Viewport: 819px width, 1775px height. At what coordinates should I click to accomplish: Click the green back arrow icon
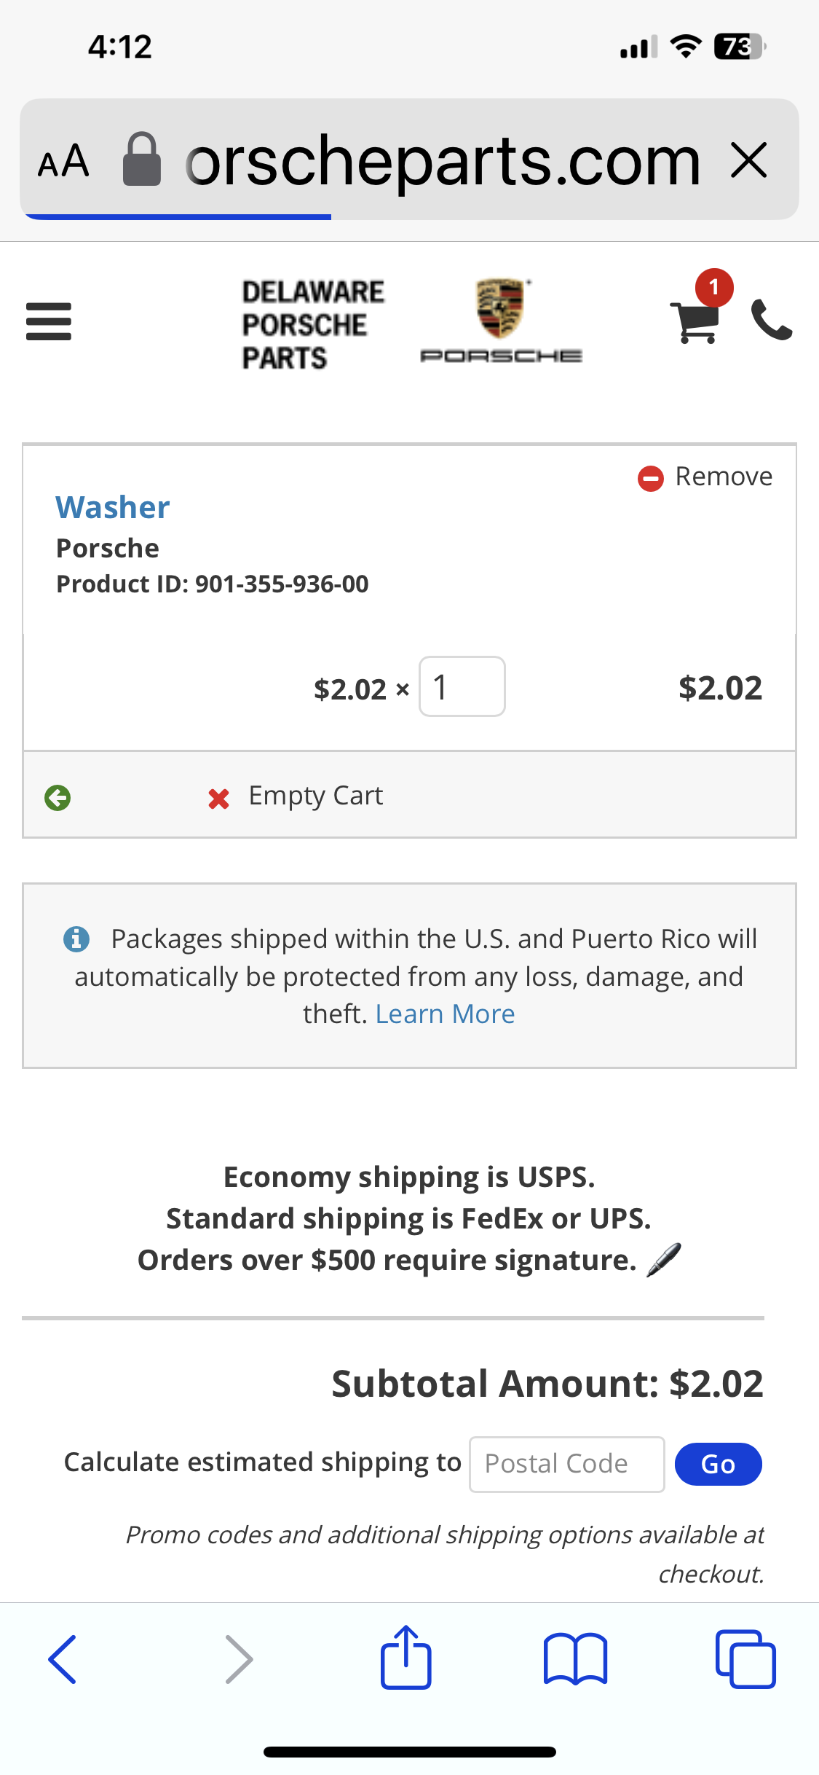[58, 798]
